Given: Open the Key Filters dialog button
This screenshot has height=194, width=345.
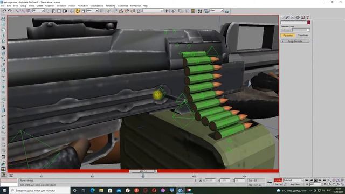Looking at the screenshot, I should point(295,184).
